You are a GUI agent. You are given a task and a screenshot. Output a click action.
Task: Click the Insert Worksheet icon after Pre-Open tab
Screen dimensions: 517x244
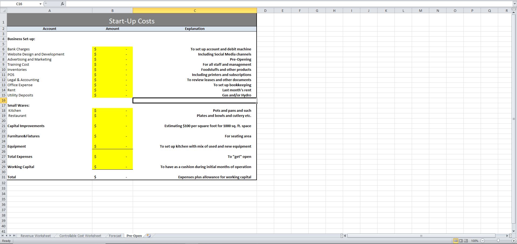(x=148, y=236)
